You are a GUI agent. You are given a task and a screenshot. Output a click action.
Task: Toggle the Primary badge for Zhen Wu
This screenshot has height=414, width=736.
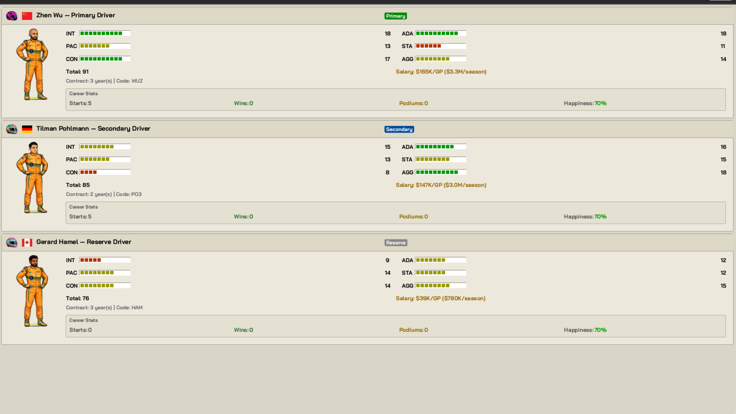point(395,16)
